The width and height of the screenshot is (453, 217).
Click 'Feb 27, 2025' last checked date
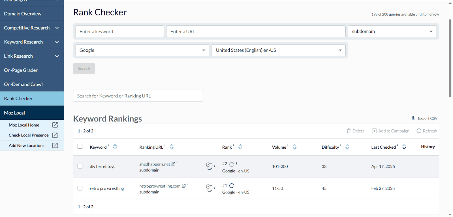click(383, 188)
